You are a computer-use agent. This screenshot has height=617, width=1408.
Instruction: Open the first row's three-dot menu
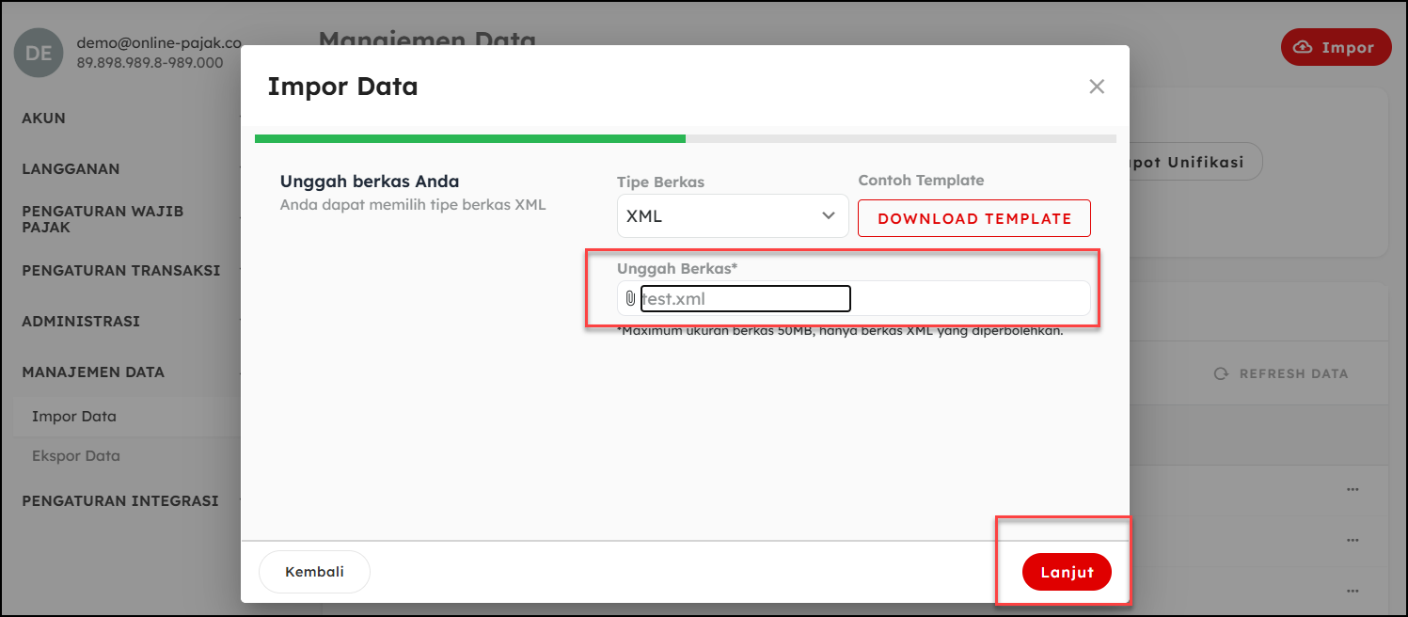pos(1353,490)
